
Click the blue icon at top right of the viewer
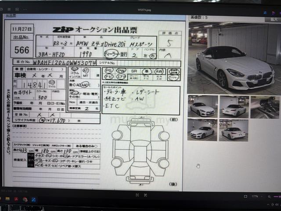pyautogui.click(x=265, y=13)
